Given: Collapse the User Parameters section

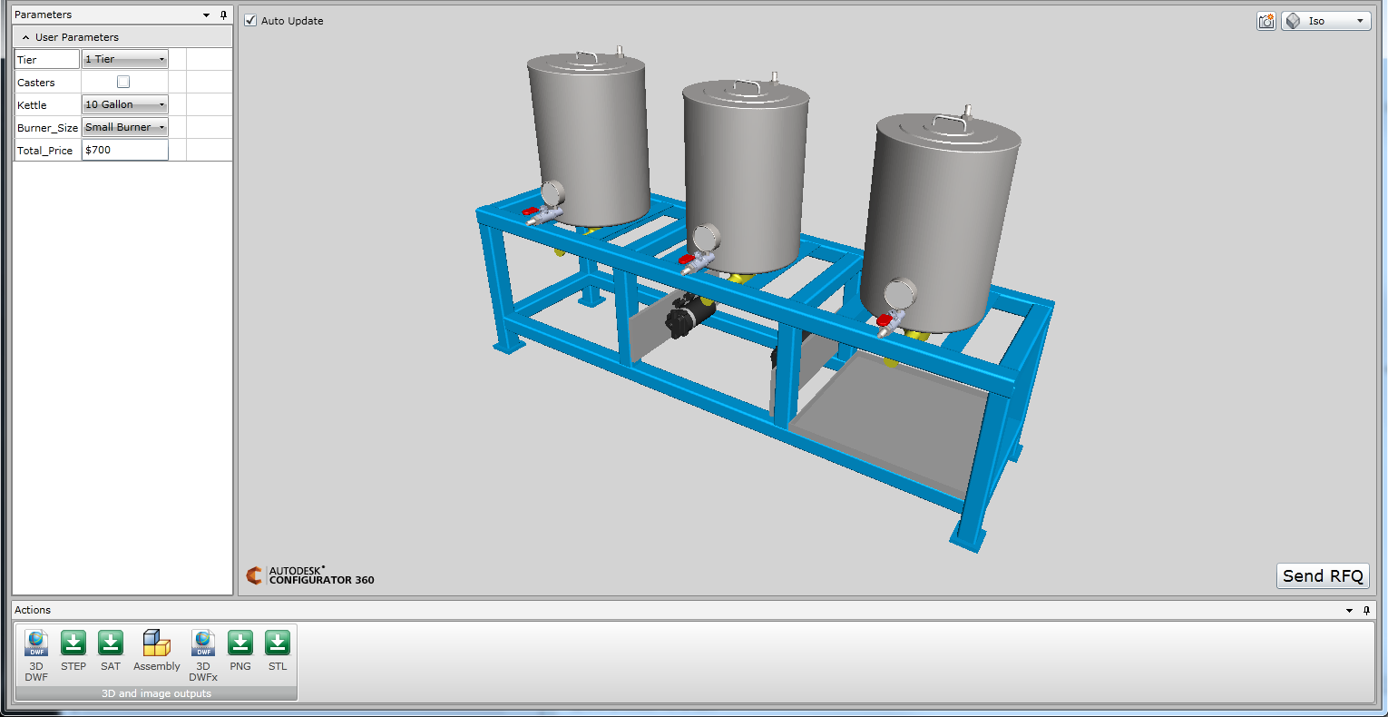Looking at the screenshot, I should 25,37.
